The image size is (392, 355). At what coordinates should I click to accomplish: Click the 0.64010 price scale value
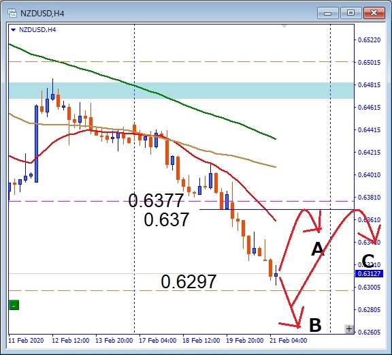point(370,174)
